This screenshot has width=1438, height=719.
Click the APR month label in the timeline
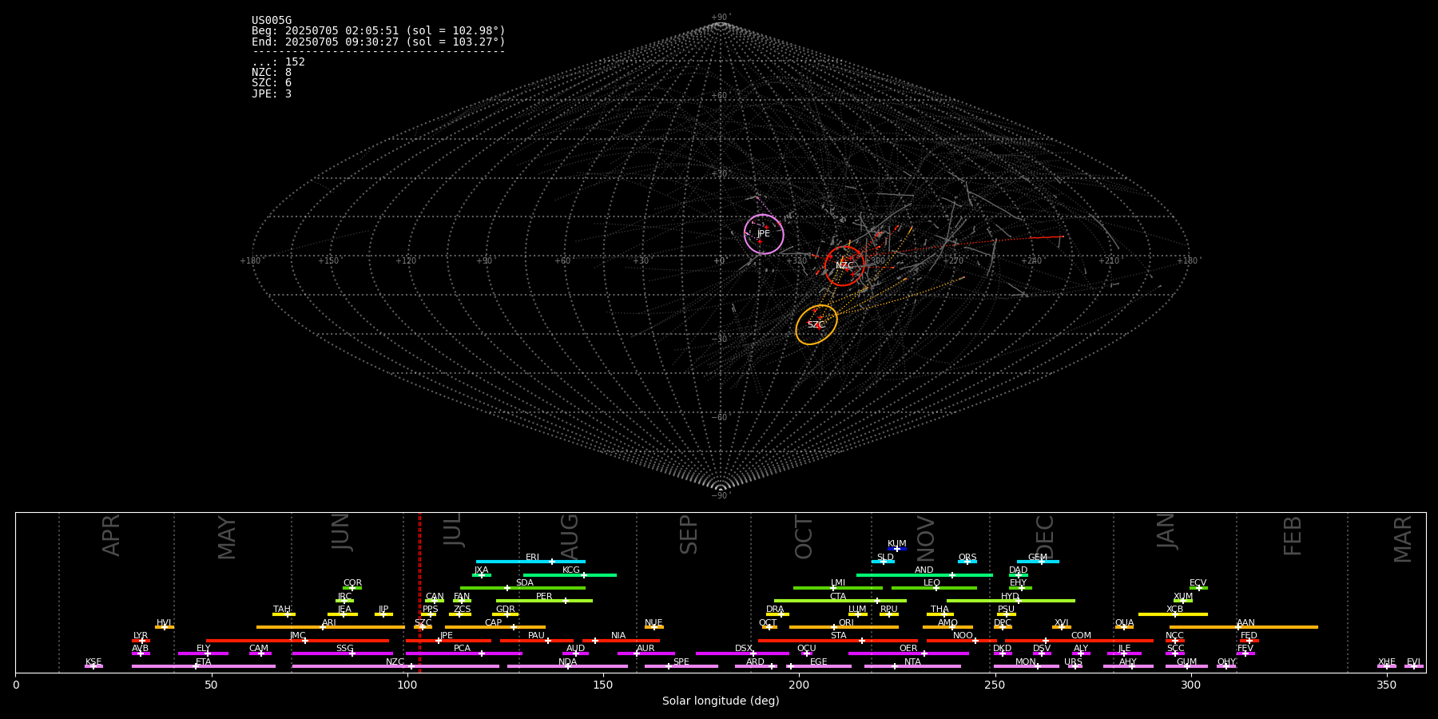pyautogui.click(x=111, y=535)
